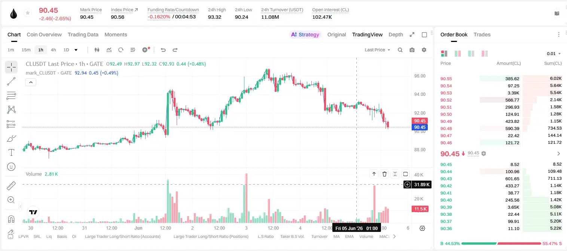Click the AI Strategy button
This screenshot has height=251, width=567.
pos(305,34)
